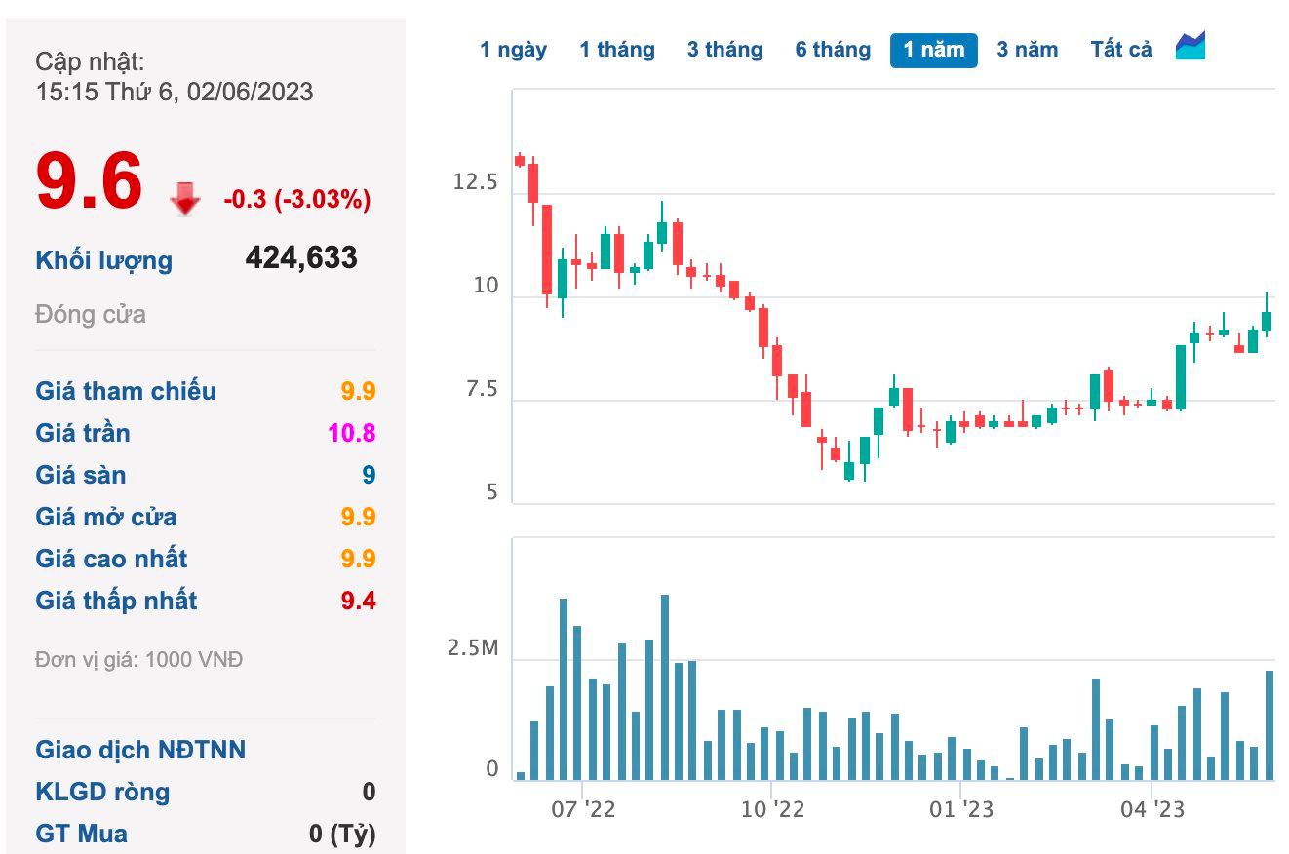Select the volume figure 424,633
The height and width of the screenshot is (854, 1289).
(301, 257)
